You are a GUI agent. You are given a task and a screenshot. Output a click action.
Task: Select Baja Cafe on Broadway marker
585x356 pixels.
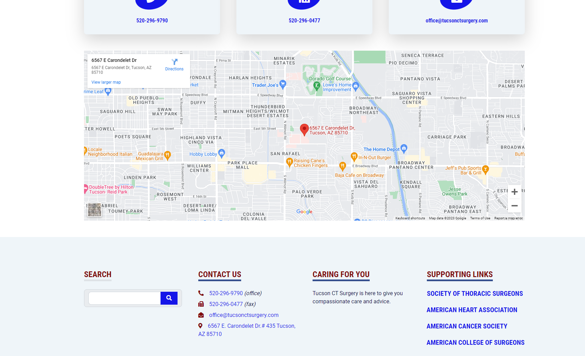point(342,166)
